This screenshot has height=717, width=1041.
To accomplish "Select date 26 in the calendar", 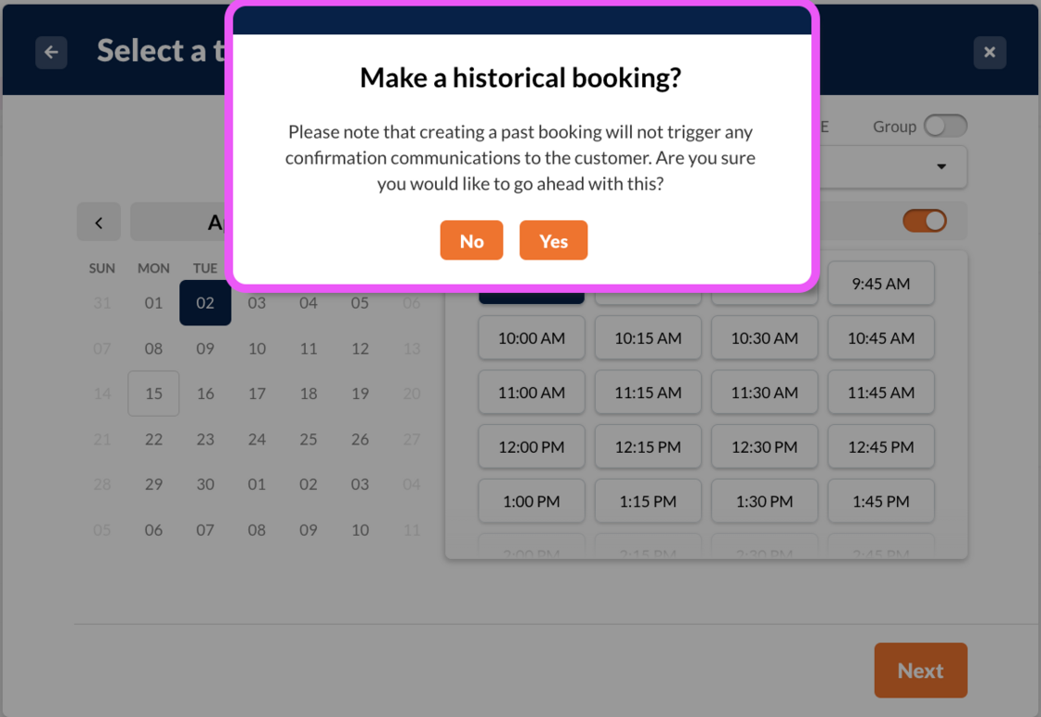I will click(x=360, y=439).
